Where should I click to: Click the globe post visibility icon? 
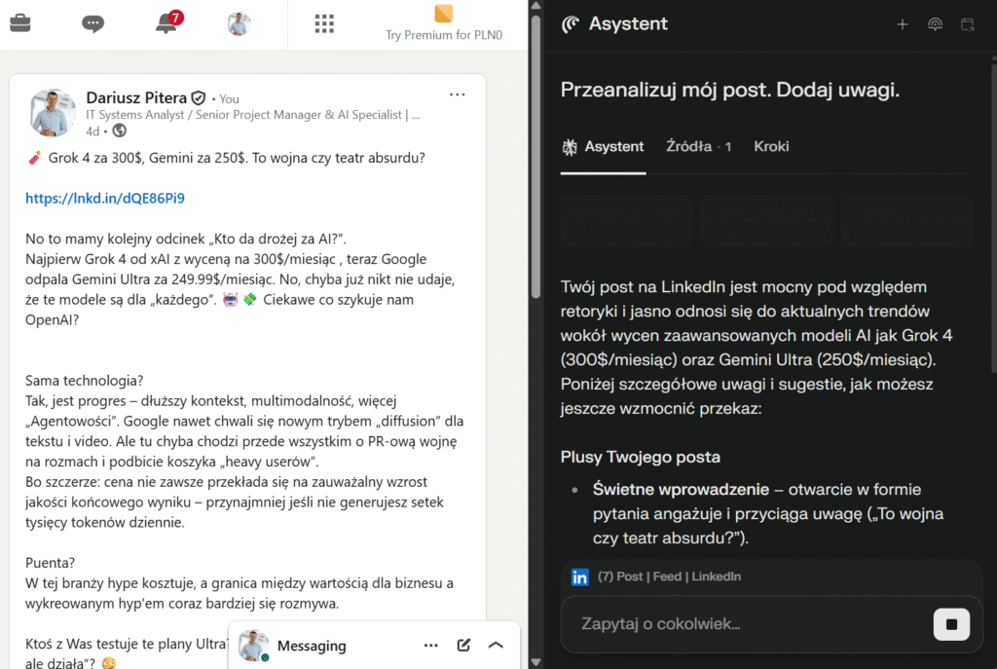click(x=120, y=130)
